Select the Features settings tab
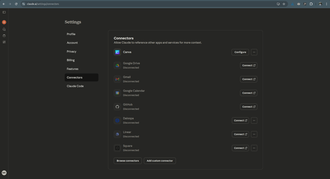 (82, 69)
